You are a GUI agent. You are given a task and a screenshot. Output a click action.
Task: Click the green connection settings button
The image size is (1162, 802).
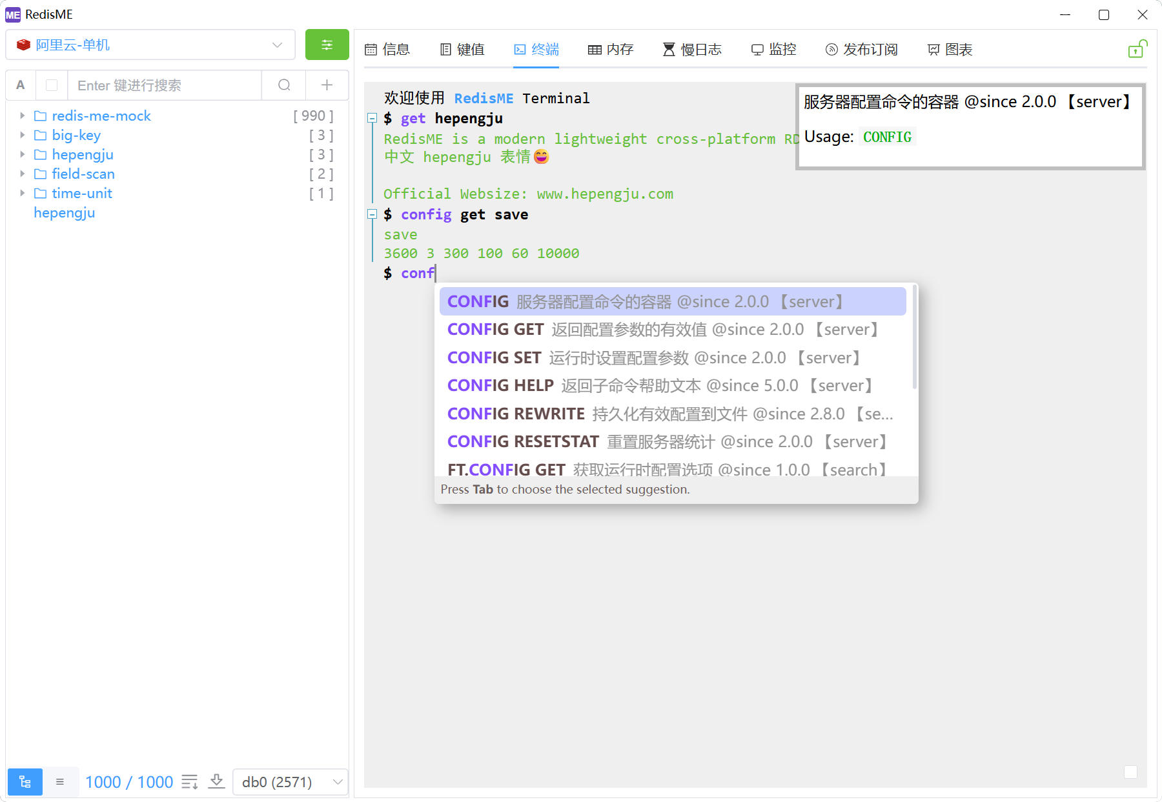click(x=327, y=45)
